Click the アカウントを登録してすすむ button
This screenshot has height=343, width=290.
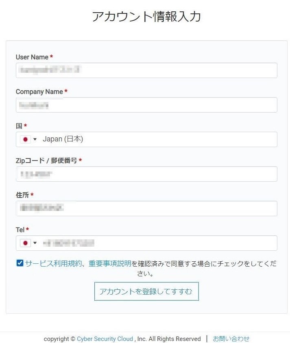pos(146,291)
